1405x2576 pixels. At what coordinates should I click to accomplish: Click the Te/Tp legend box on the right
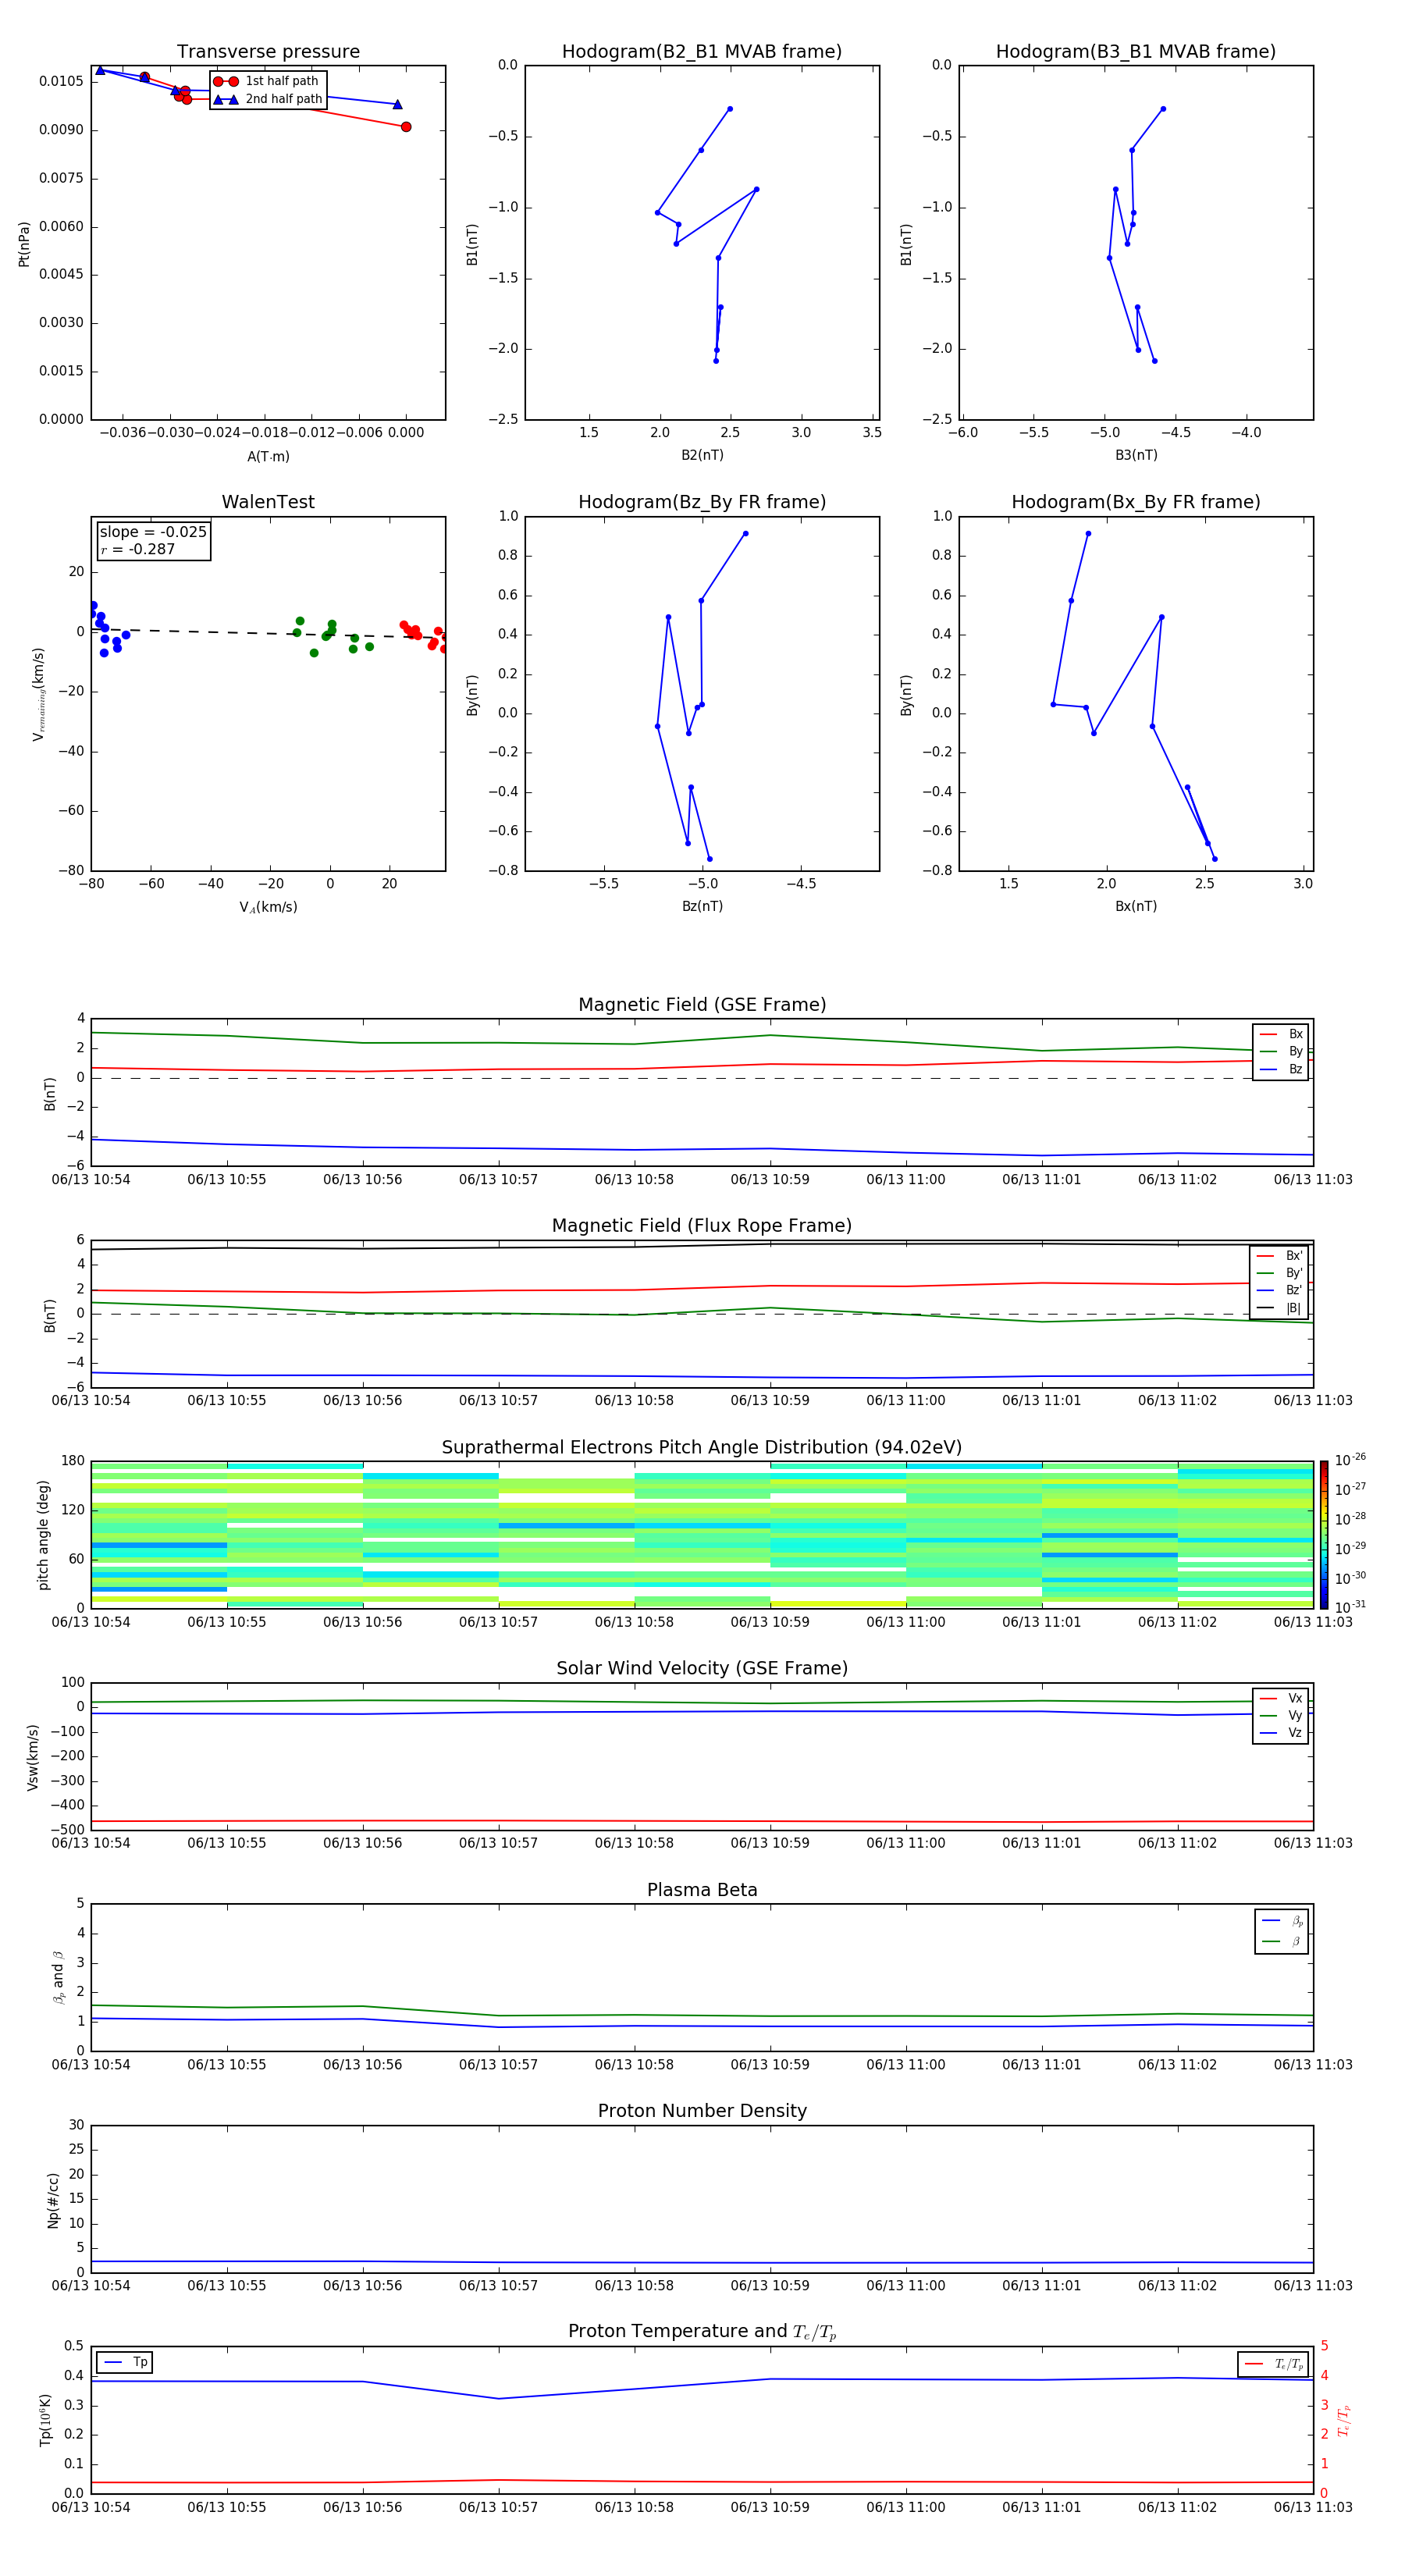click(x=1273, y=2364)
